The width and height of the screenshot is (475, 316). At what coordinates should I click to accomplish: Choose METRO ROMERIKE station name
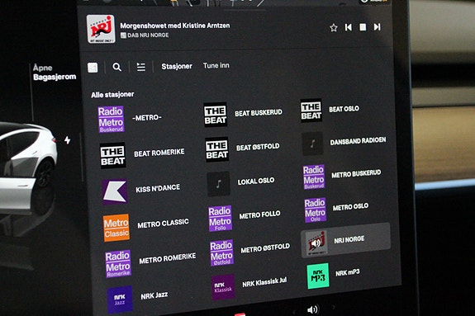pos(168,258)
